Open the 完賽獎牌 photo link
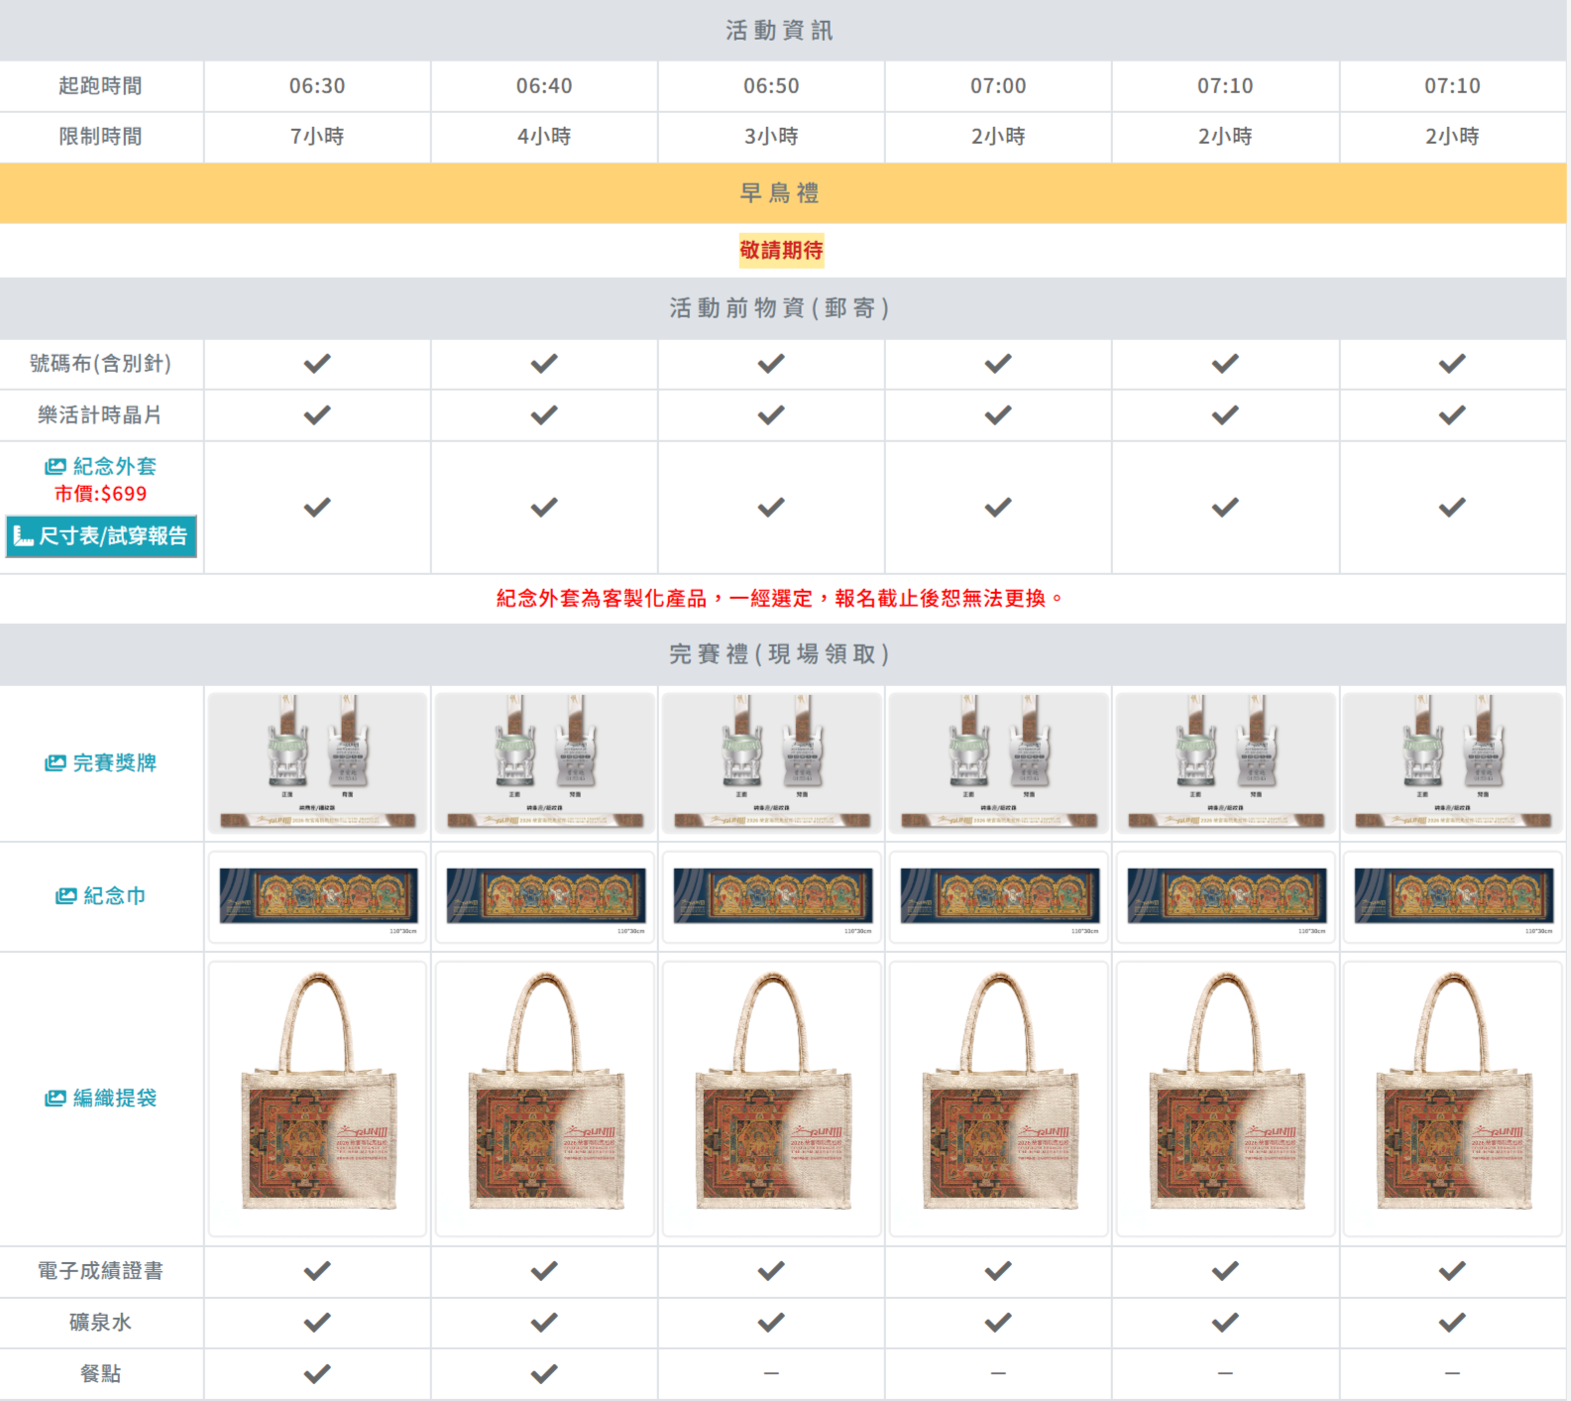This screenshot has height=1401, width=1571. tap(101, 762)
